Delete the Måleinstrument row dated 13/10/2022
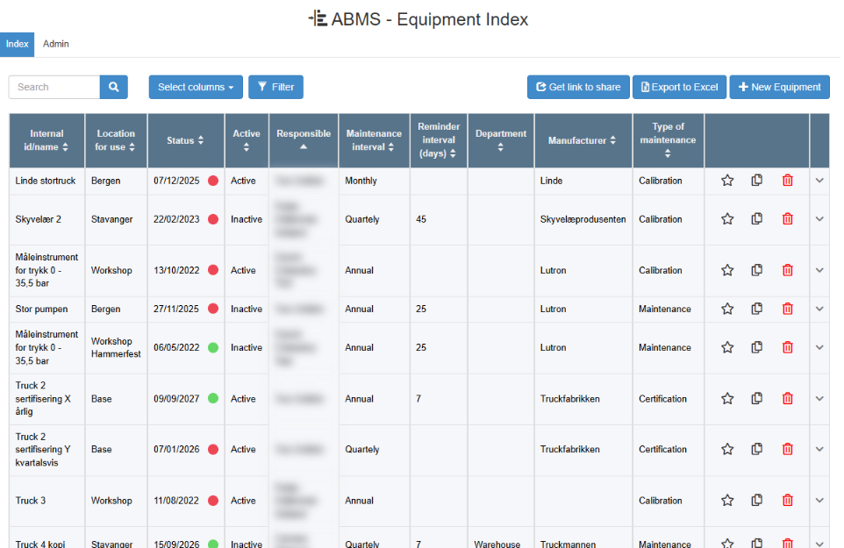 pos(788,270)
